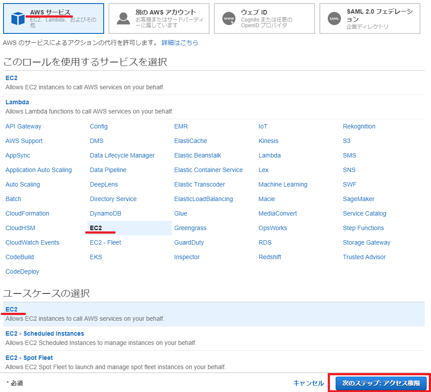431x392 pixels.
Task: Select Directory Service
Action: click(113, 199)
